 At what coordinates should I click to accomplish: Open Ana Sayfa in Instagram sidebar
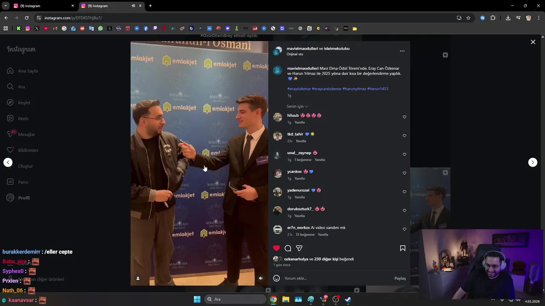coord(23,71)
